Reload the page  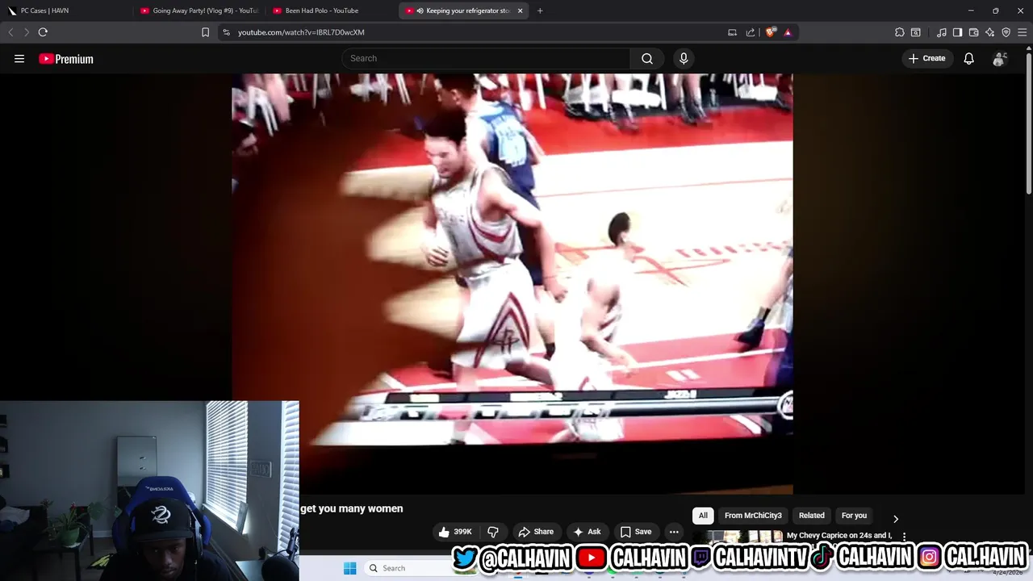coord(43,32)
